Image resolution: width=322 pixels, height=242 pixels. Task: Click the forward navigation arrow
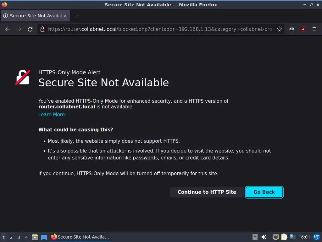19,29
